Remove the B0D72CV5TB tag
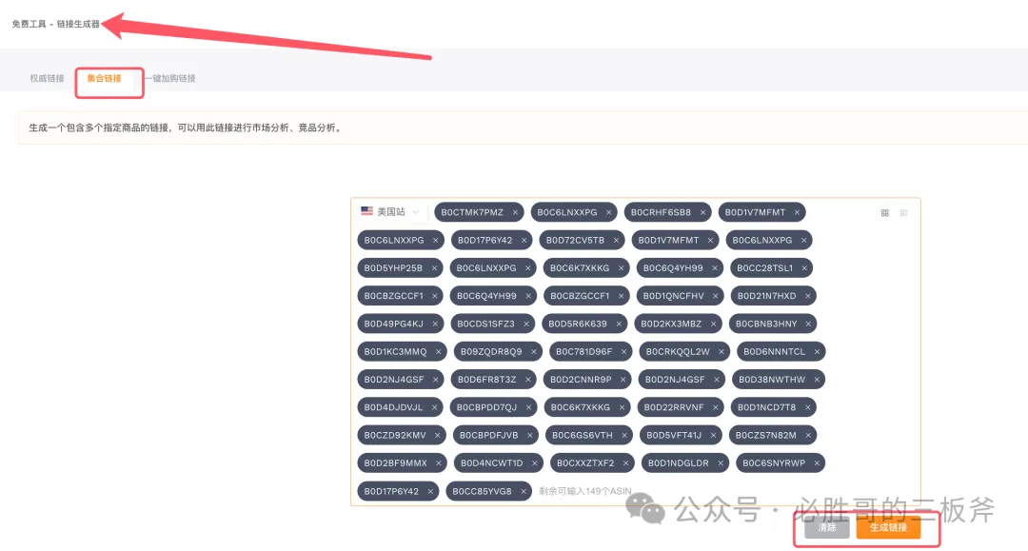The height and width of the screenshot is (551, 1028). 616,241
